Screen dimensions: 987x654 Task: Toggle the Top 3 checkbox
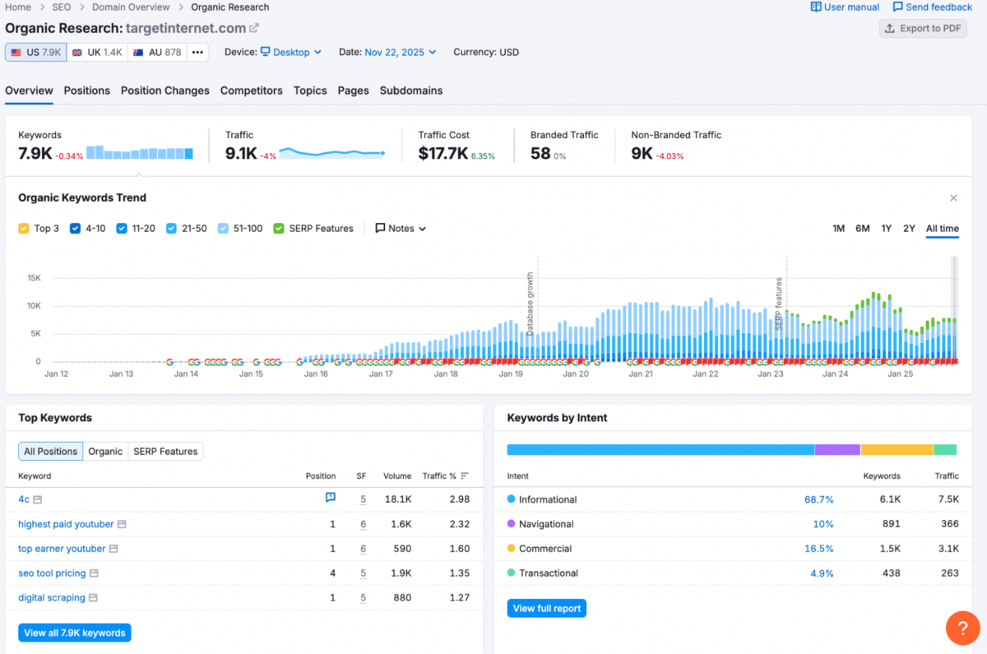(24, 229)
